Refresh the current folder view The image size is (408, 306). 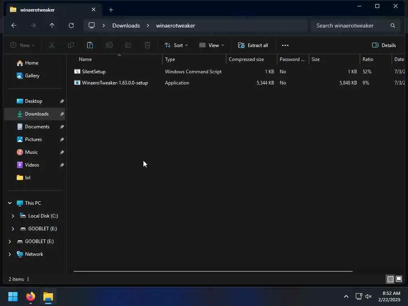point(71,25)
